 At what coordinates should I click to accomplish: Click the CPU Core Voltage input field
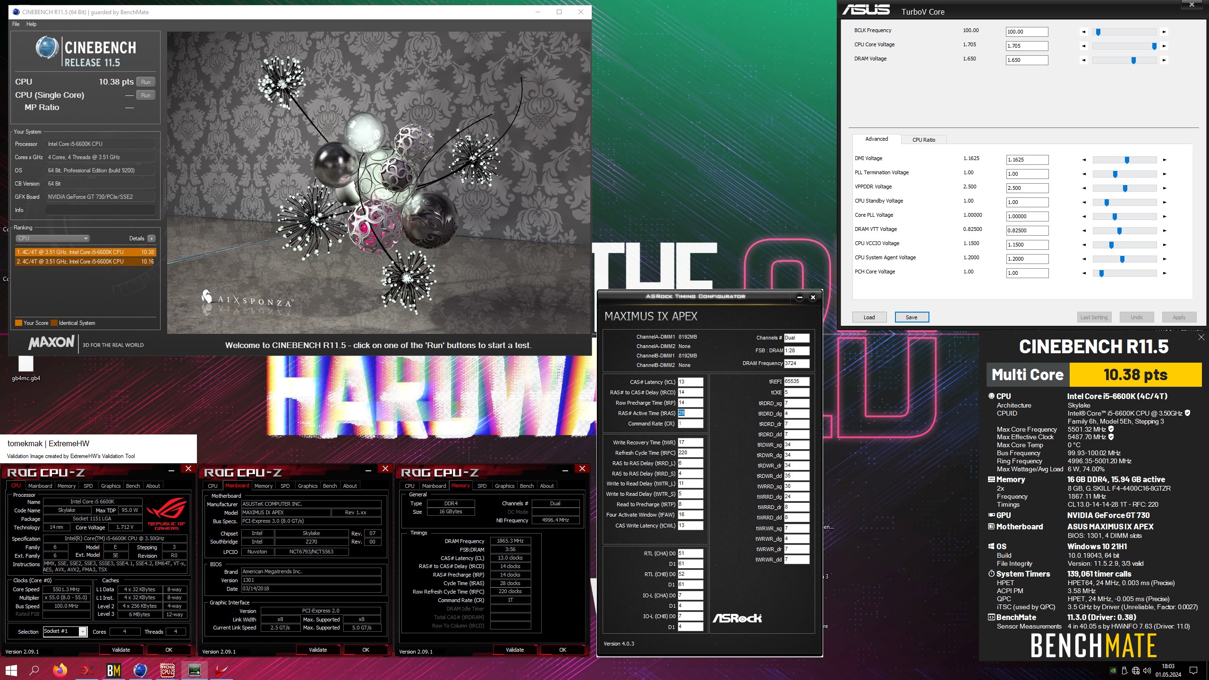pyautogui.click(x=1027, y=46)
